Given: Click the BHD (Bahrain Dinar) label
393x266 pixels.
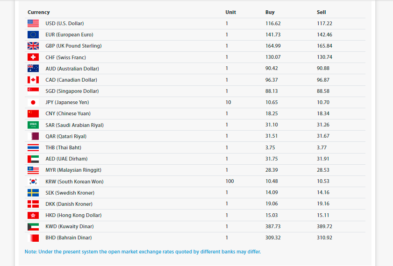Looking at the screenshot, I should click(x=68, y=238).
